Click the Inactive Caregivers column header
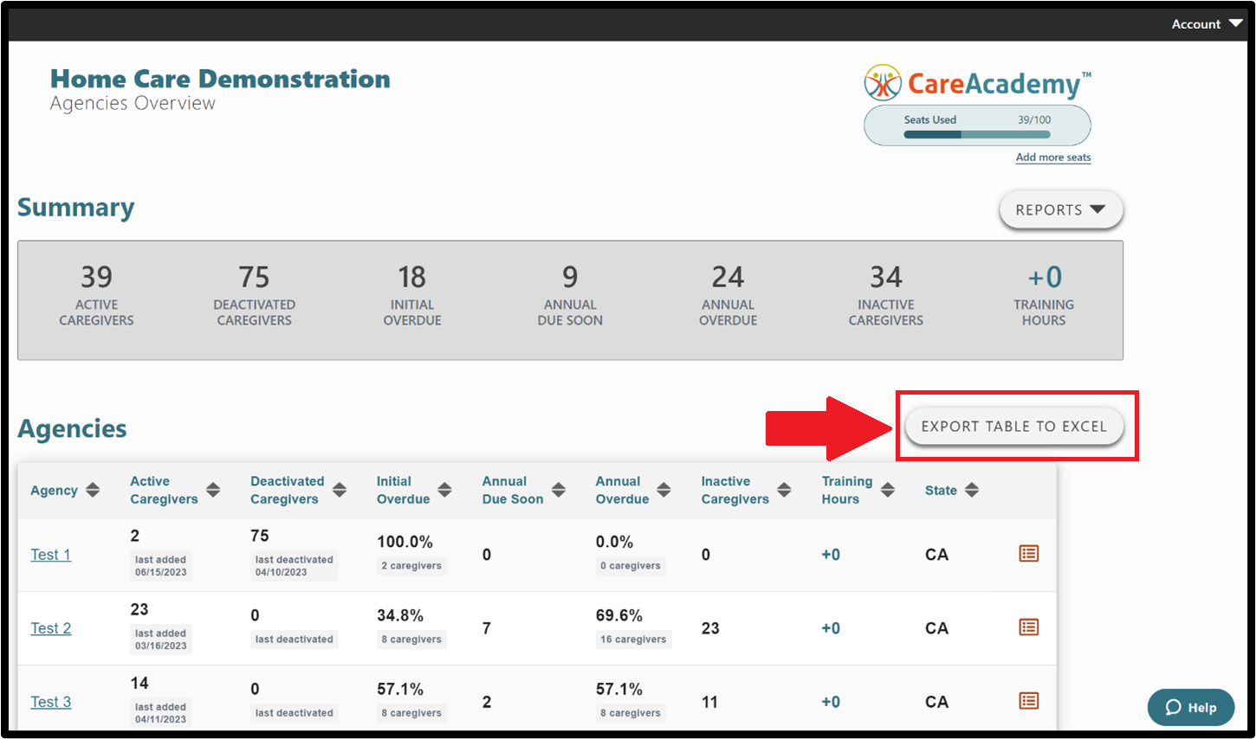Viewport: 1256px width, 739px height. (x=735, y=490)
